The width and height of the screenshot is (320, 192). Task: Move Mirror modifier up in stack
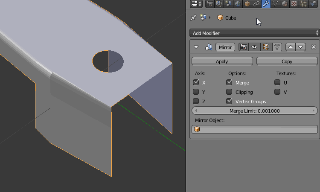(x=291, y=47)
